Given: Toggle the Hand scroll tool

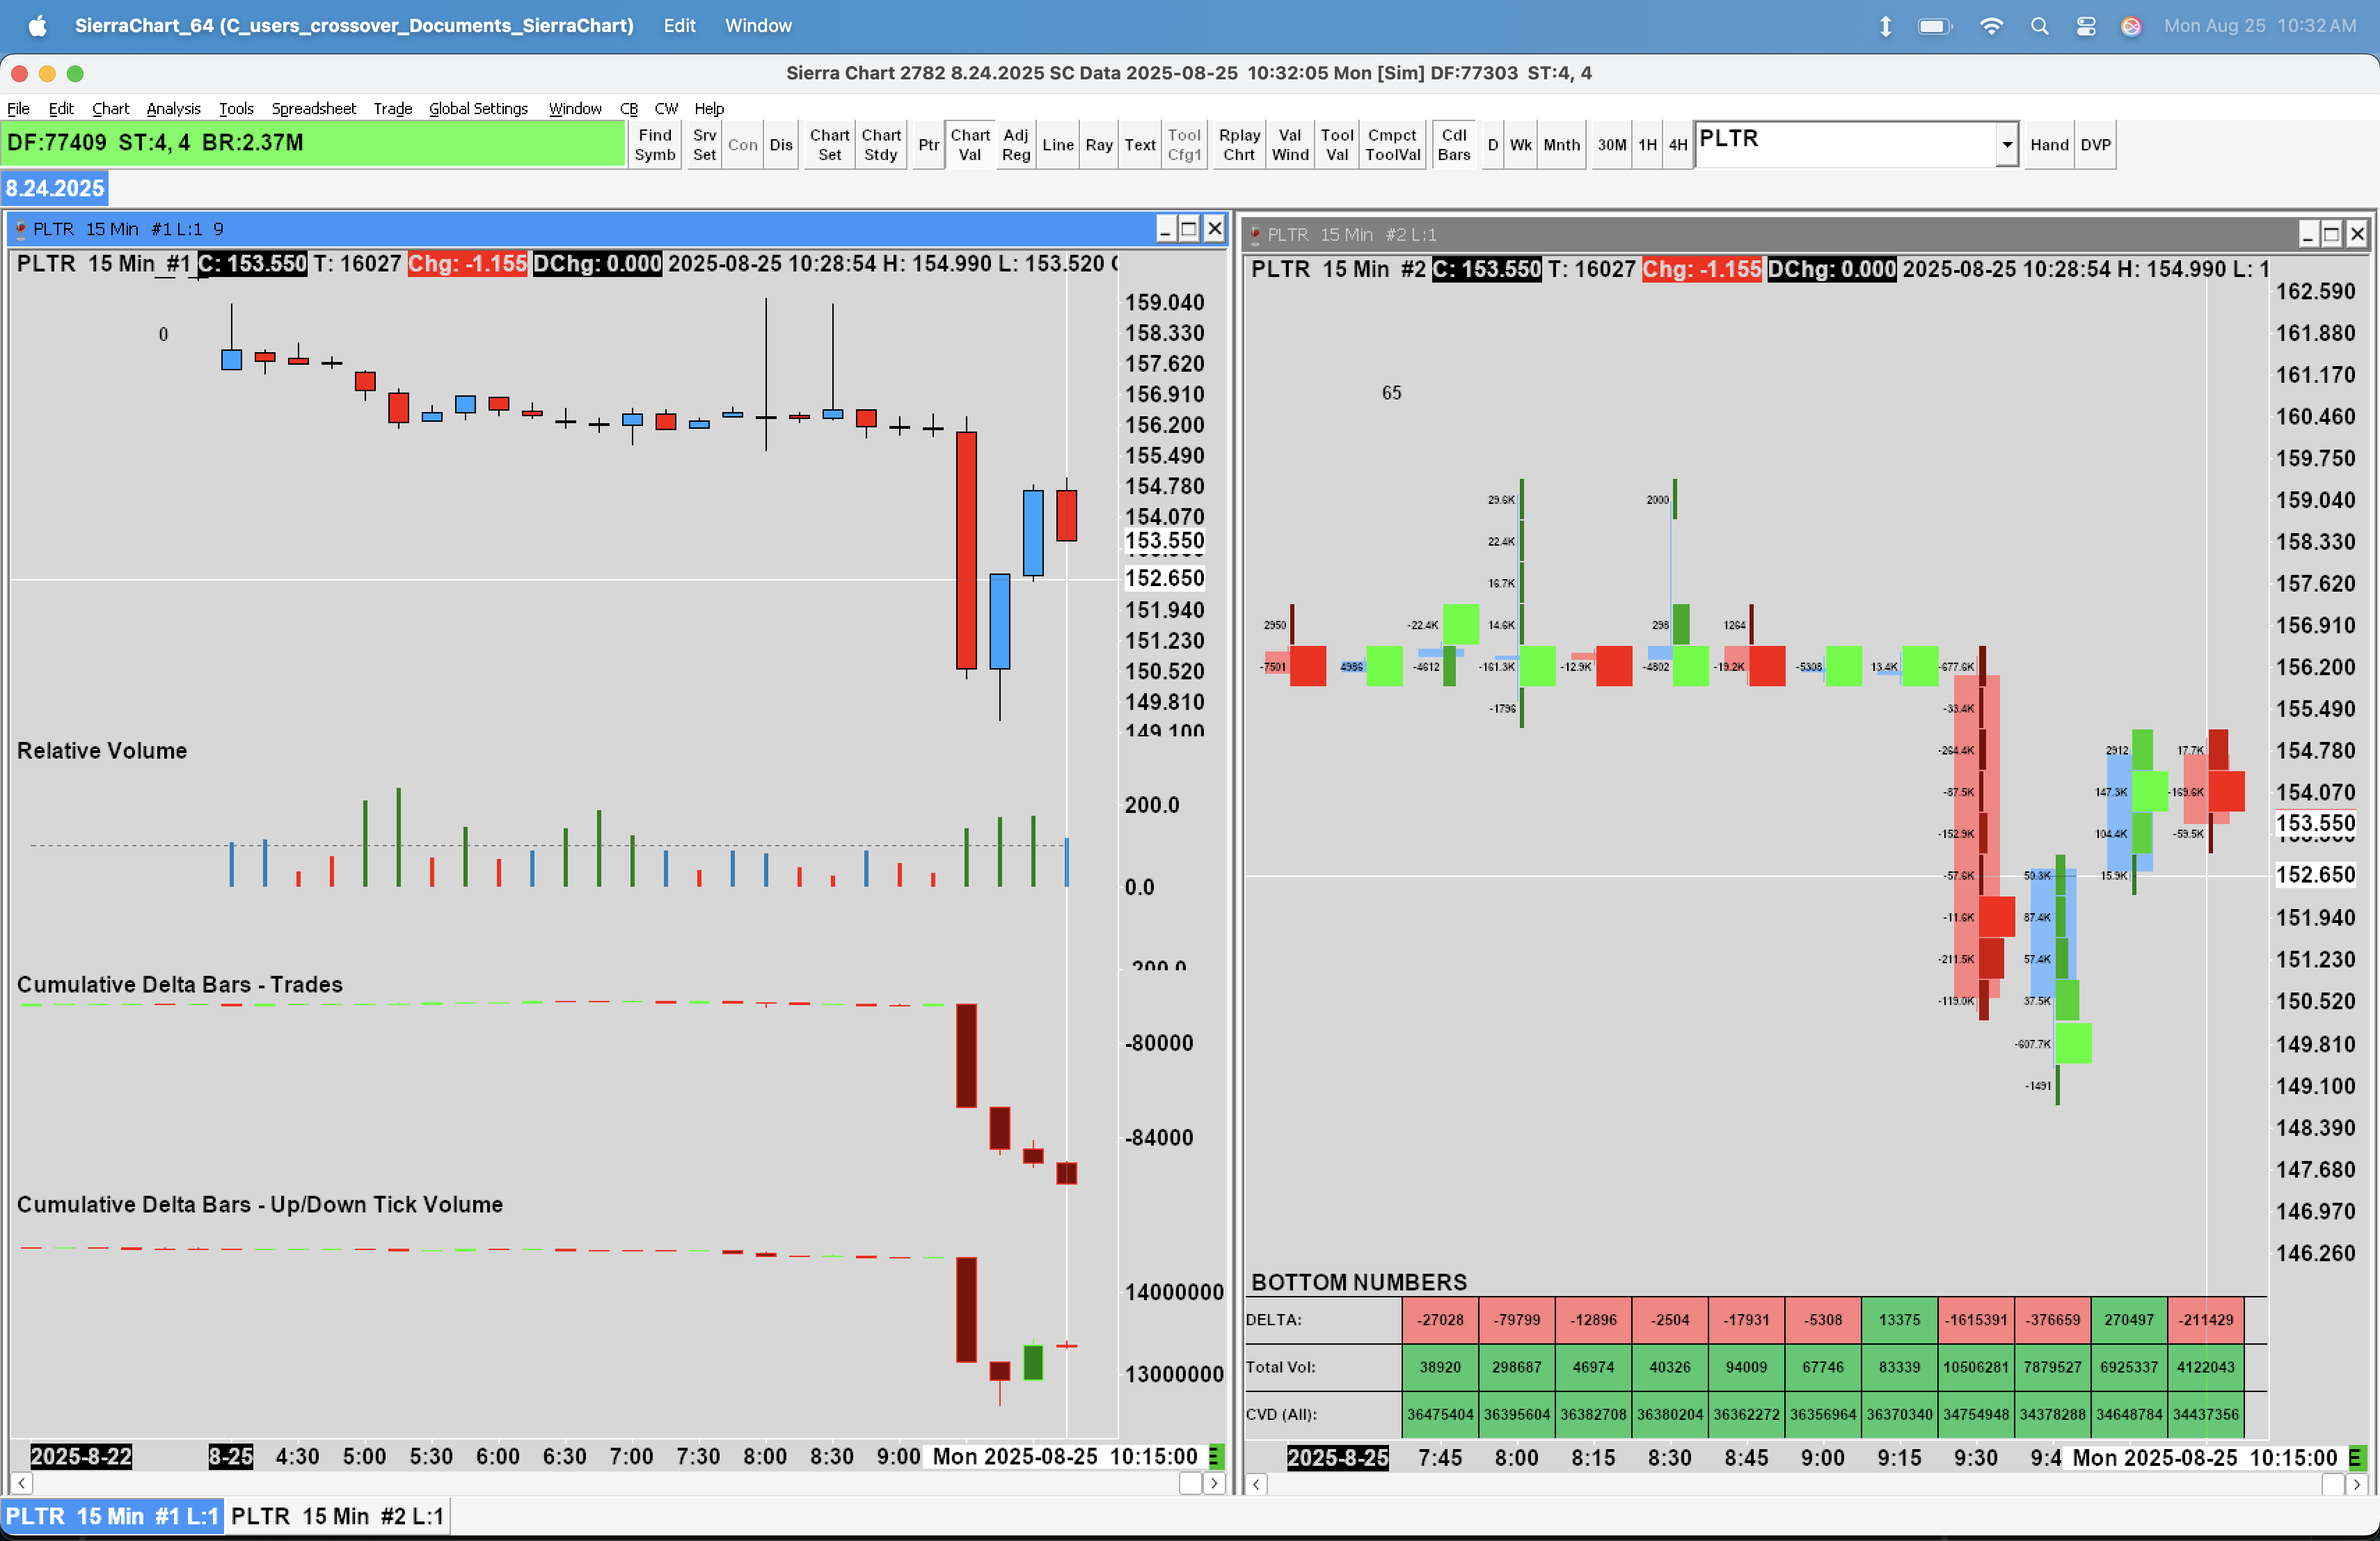Looking at the screenshot, I should (x=2048, y=145).
